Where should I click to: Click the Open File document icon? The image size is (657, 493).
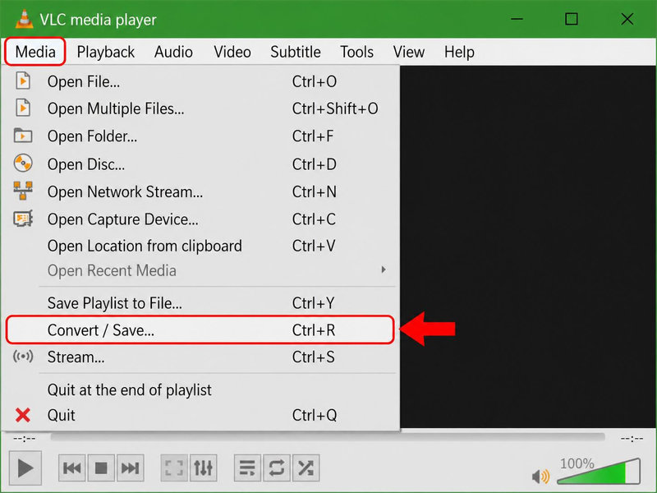[x=23, y=81]
